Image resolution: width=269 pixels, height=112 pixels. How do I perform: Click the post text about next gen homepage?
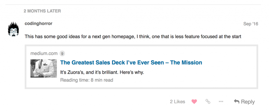pos(133,37)
